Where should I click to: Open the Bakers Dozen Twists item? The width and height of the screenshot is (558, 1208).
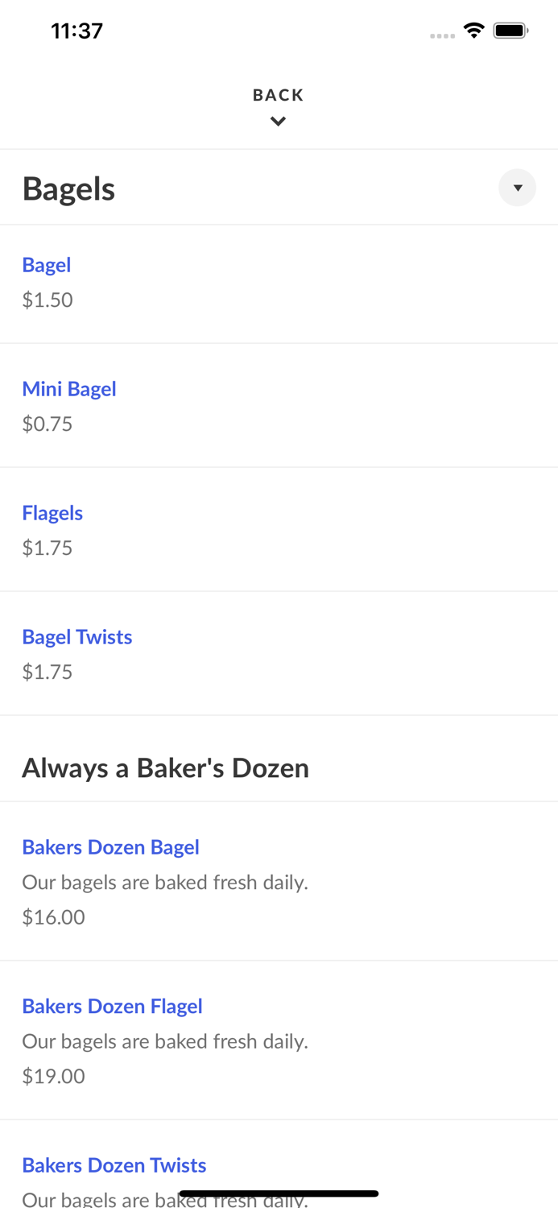click(114, 1165)
